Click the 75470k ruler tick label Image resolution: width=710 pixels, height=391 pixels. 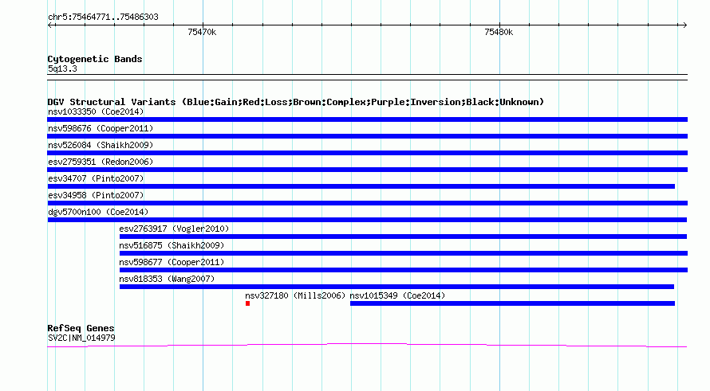point(202,32)
